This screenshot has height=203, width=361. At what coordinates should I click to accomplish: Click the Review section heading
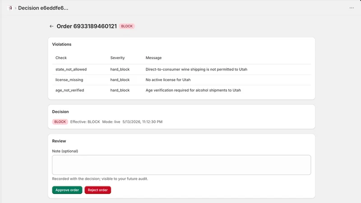59,141
